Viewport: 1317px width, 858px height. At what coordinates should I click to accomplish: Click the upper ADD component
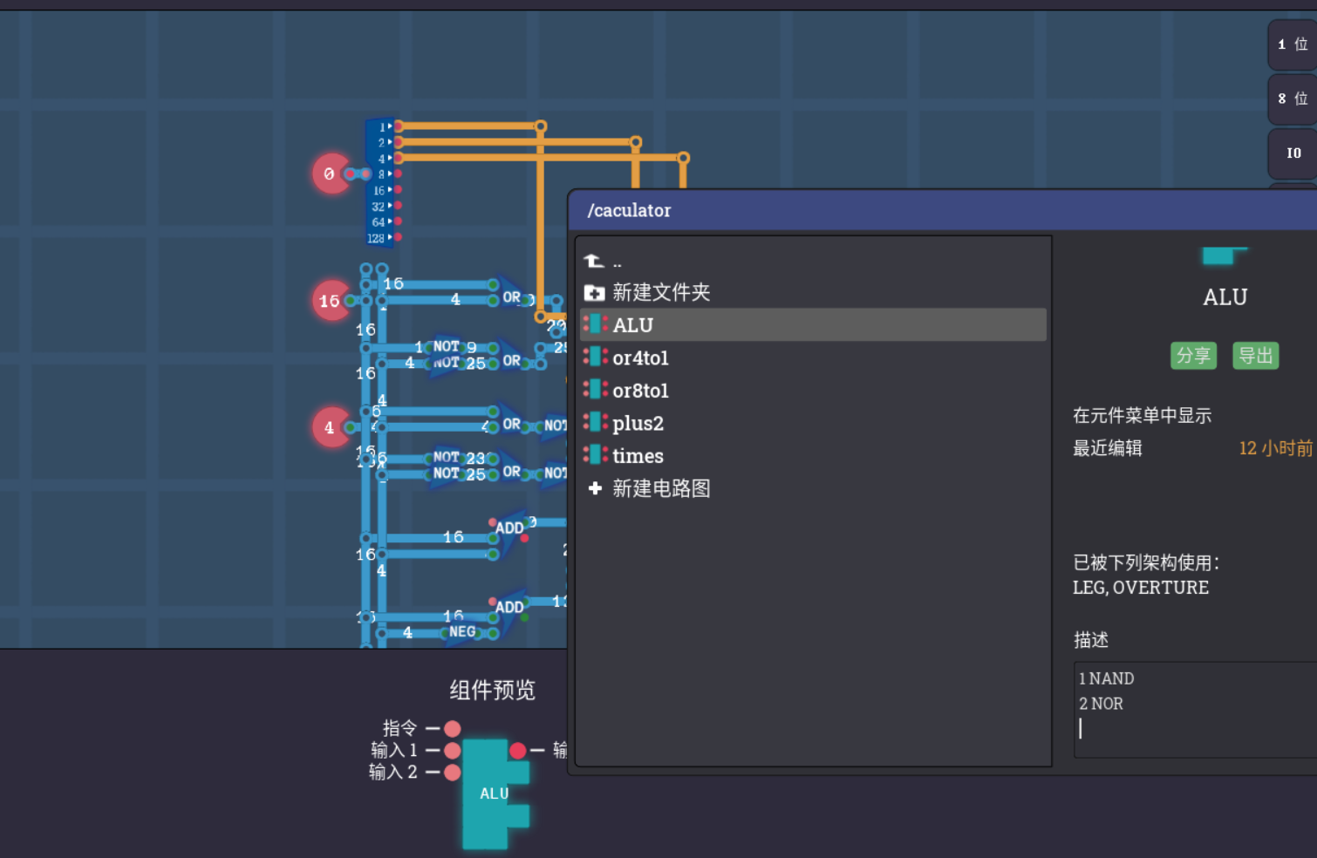click(x=511, y=529)
